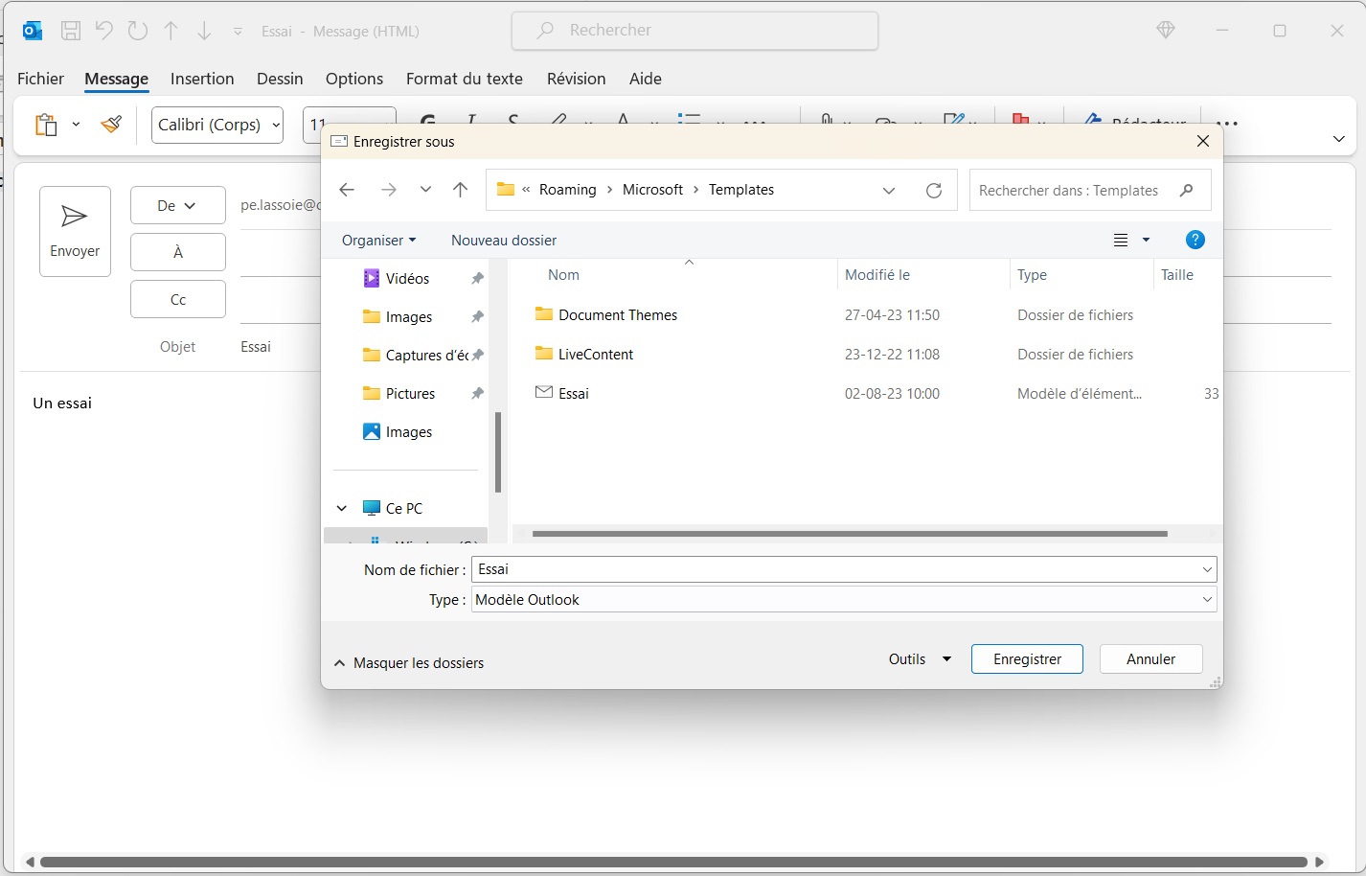Open the Format Painter tool
Screen dimensions: 1366x876
click(111, 124)
